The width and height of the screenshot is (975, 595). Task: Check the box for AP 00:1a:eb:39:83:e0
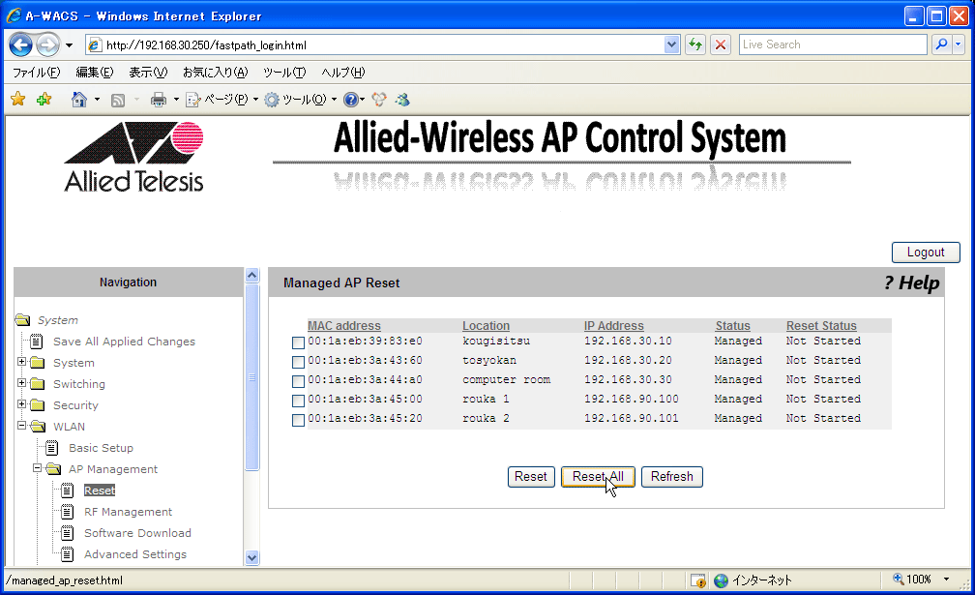coord(299,342)
